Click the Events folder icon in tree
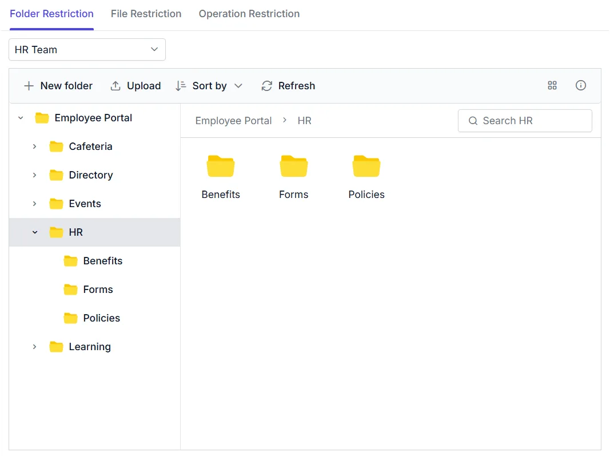The height and width of the screenshot is (456, 610). 56,204
